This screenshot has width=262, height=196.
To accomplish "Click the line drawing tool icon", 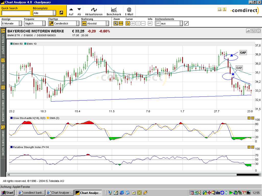I will [187, 23].
